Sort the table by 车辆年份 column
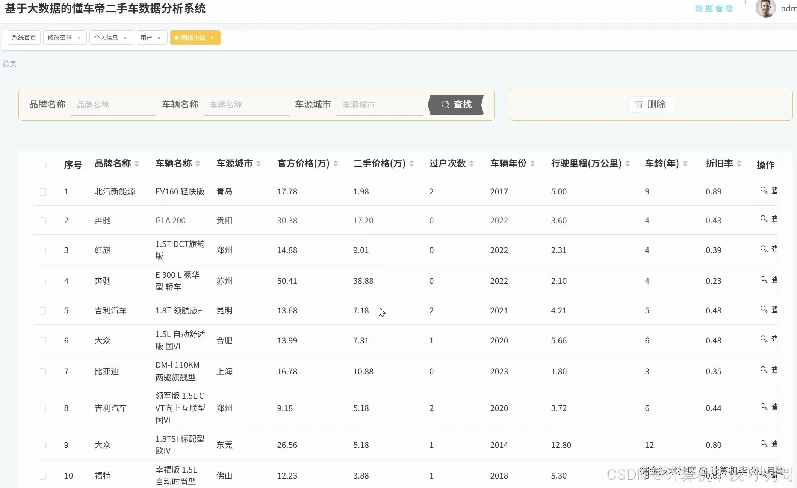797x488 pixels. coord(533,164)
